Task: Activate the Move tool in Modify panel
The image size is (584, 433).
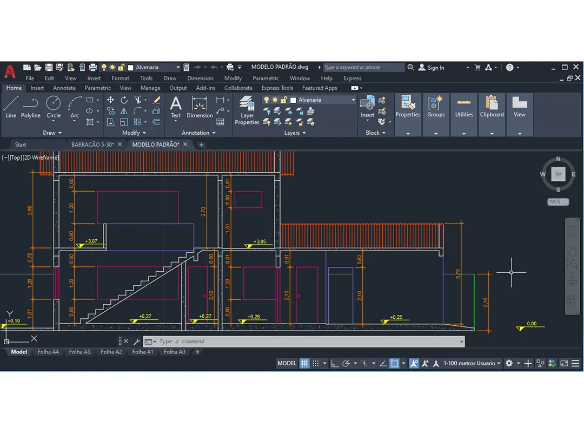Action: (x=110, y=100)
